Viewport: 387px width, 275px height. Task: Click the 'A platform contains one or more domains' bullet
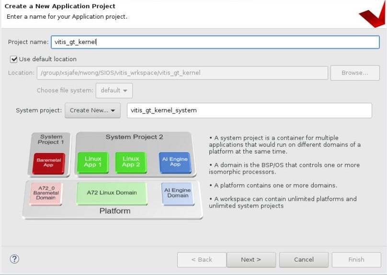(x=273, y=185)
